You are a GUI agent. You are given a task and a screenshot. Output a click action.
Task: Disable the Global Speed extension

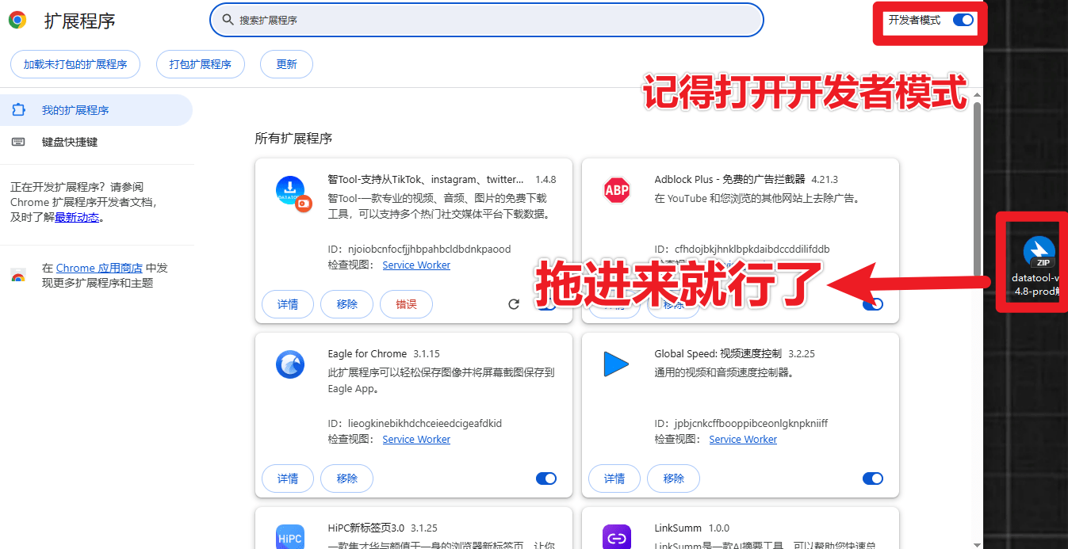872,478
